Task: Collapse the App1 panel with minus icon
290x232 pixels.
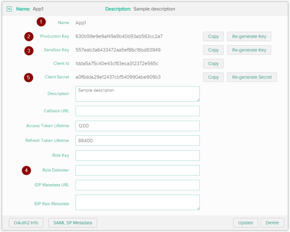Action: pyautogui.click(x=9, y=9)
